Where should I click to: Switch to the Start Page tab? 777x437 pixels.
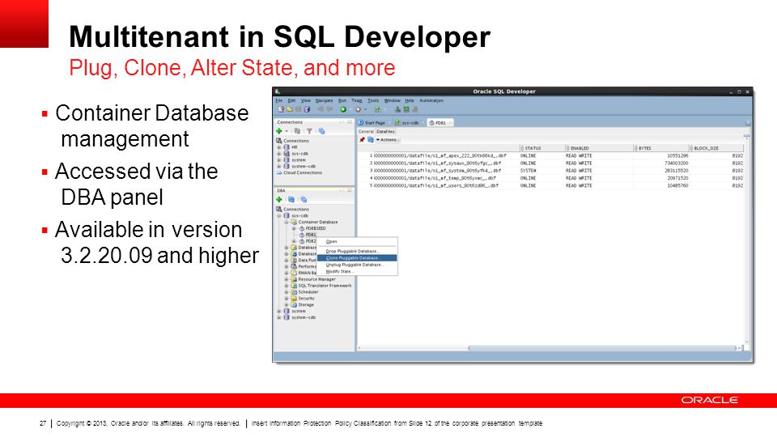click(372, 122)
